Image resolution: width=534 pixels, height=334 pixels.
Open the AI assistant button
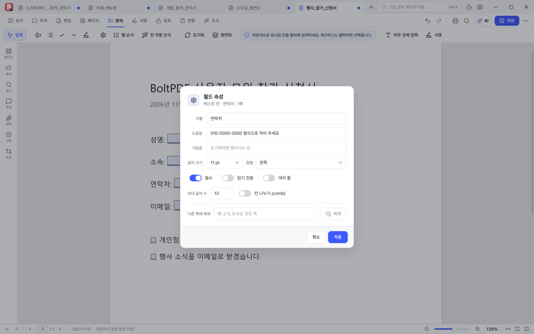pyautogui.click(x=483, y=21)
